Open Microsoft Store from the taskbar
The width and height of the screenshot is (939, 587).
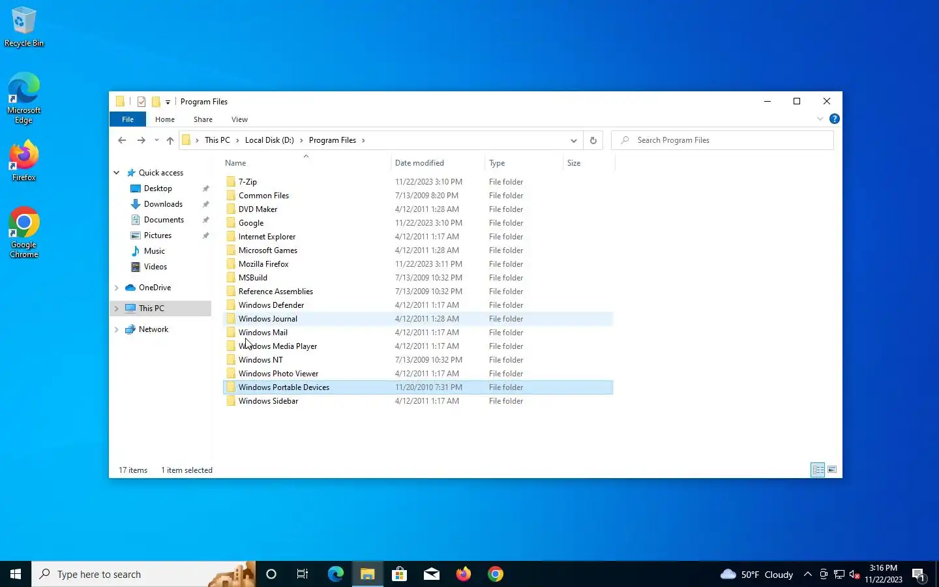tap(399, 574)
